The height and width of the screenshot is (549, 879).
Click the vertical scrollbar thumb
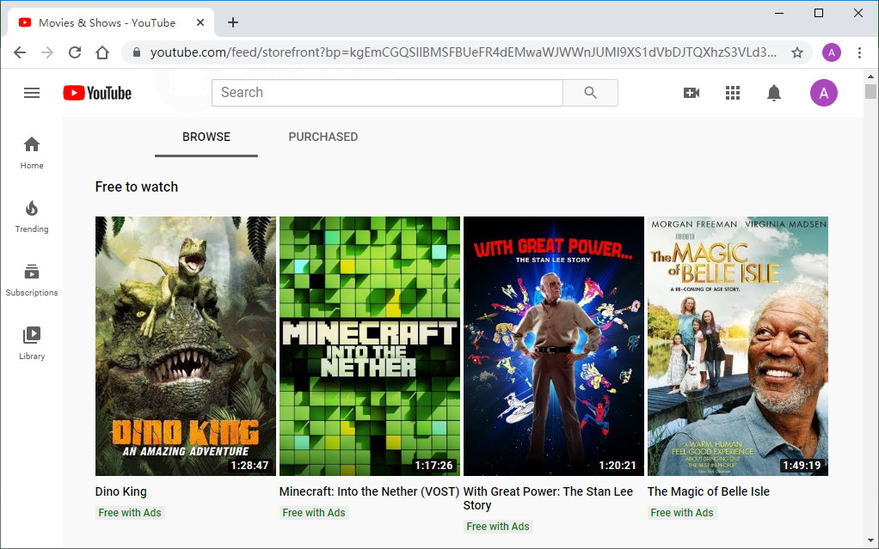870,91
